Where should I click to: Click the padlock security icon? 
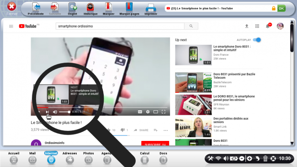tap(274, 8)
